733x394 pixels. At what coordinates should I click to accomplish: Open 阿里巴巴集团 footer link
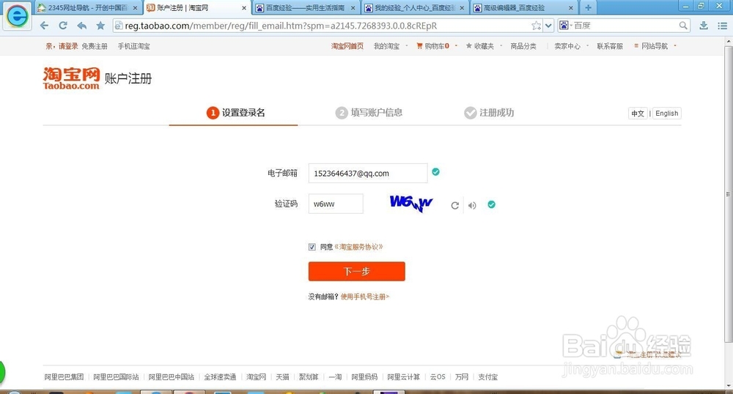click(x=64, y=376)
